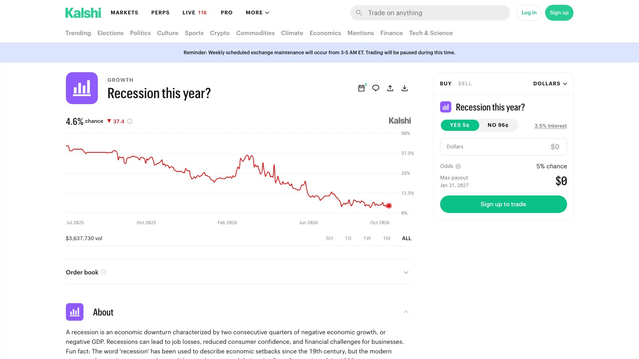The image size is (639, 359).
Task: Click the Dollars amount input field
Action: tap(504, 147)
